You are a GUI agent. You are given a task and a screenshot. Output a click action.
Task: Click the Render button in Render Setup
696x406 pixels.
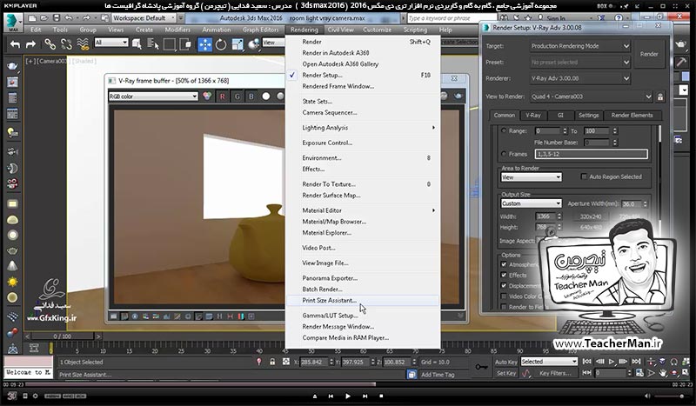pos(649,54)
